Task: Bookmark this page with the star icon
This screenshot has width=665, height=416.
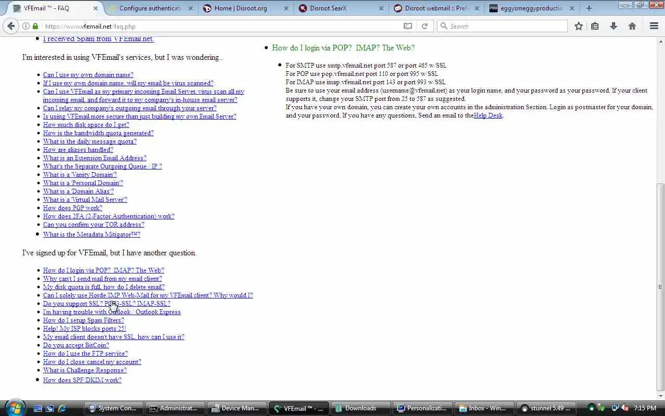Action: tap(579, 26)
